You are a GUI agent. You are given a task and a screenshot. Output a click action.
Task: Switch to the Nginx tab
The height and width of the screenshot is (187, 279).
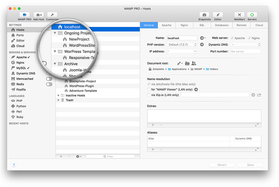184,25
